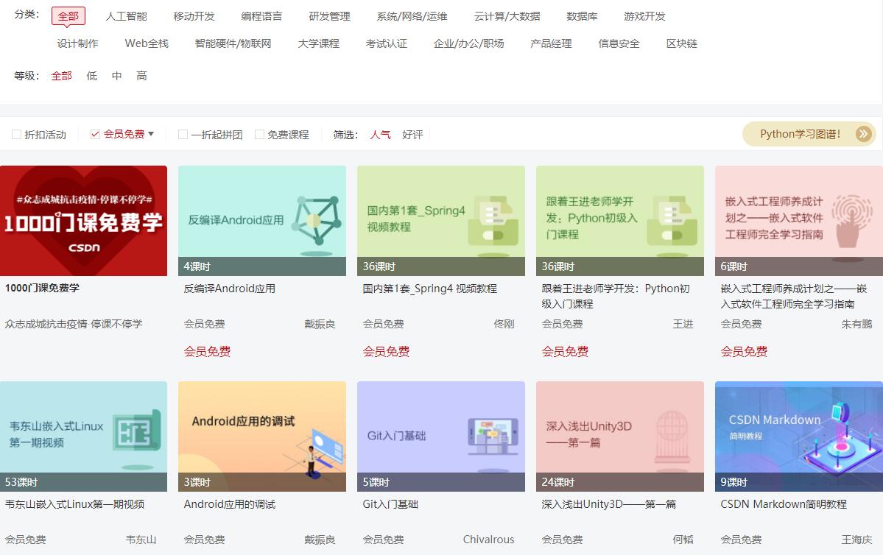Screen dimensions: 883x555
Task: Click the CSDN Markdown简明教程 cover image
Action: click(x=798, y=436)
